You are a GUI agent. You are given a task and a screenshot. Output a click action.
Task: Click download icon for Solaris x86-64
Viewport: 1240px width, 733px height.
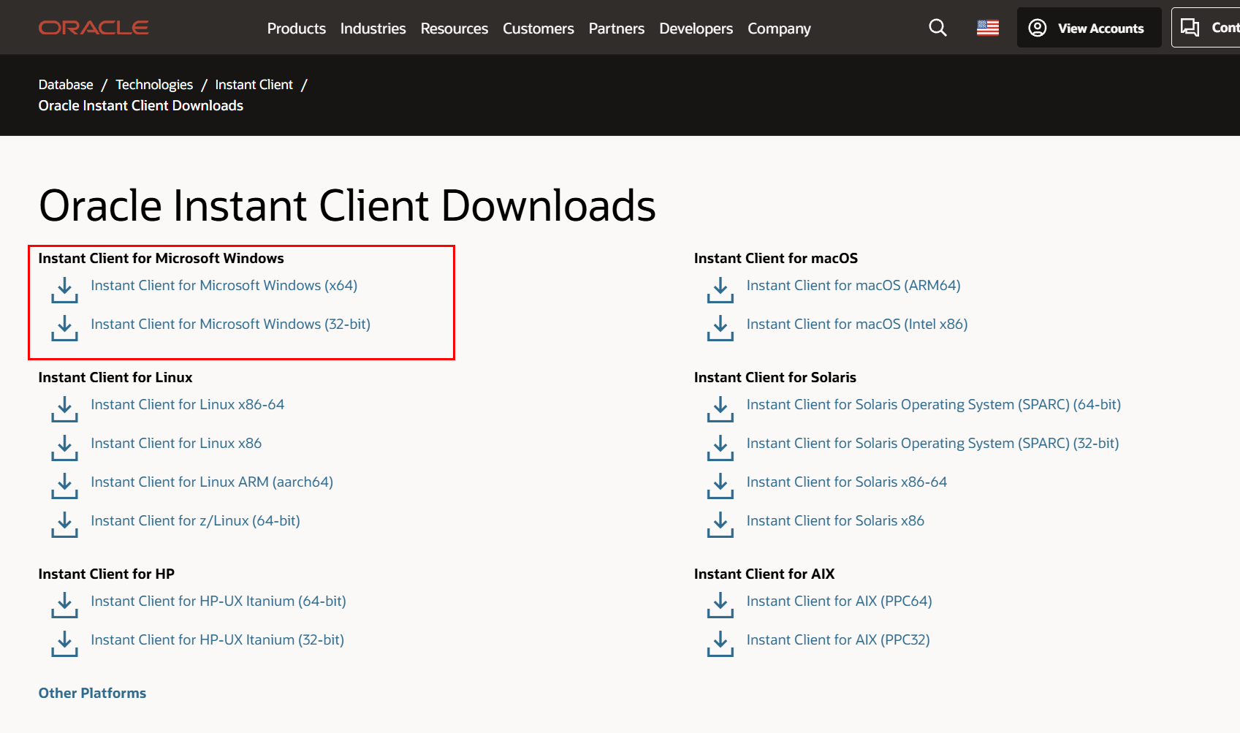(720, 486)
